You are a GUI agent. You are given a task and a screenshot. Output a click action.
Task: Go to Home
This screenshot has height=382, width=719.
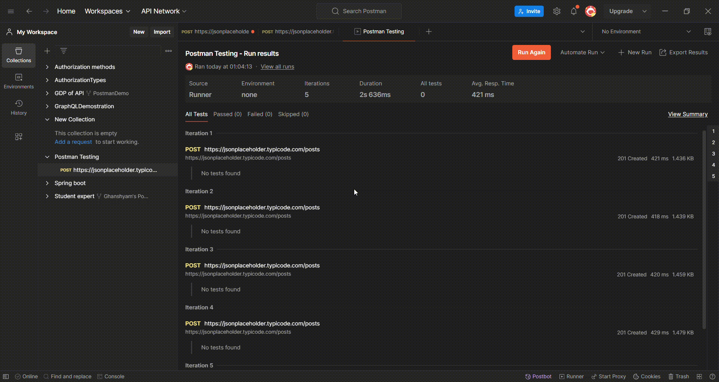point(66,11)
